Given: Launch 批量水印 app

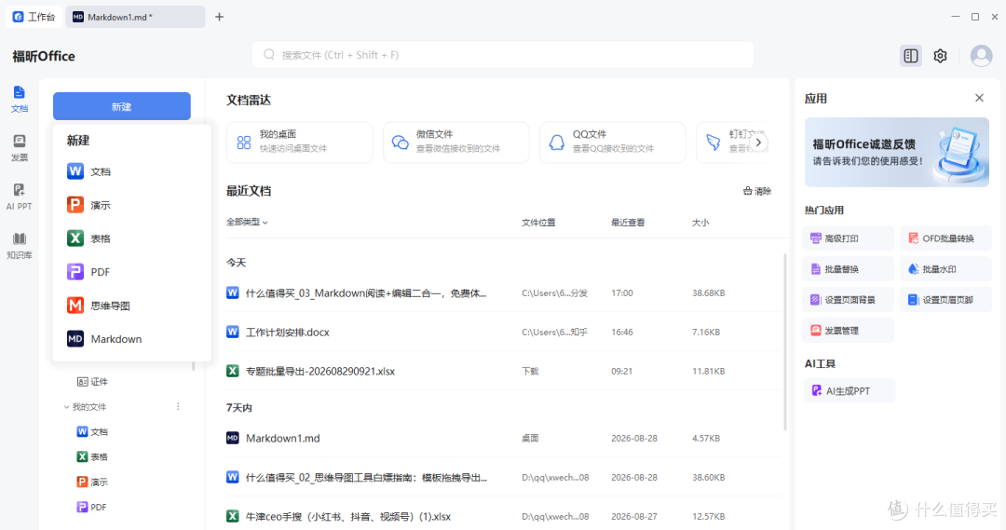Looking at the screenshot, I should click(x=945, y=269).
